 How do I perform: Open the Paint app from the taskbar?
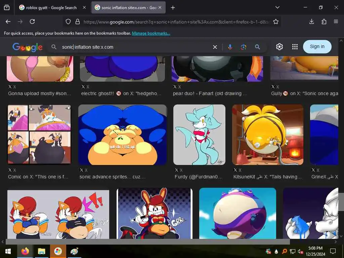tap(74, 251)
